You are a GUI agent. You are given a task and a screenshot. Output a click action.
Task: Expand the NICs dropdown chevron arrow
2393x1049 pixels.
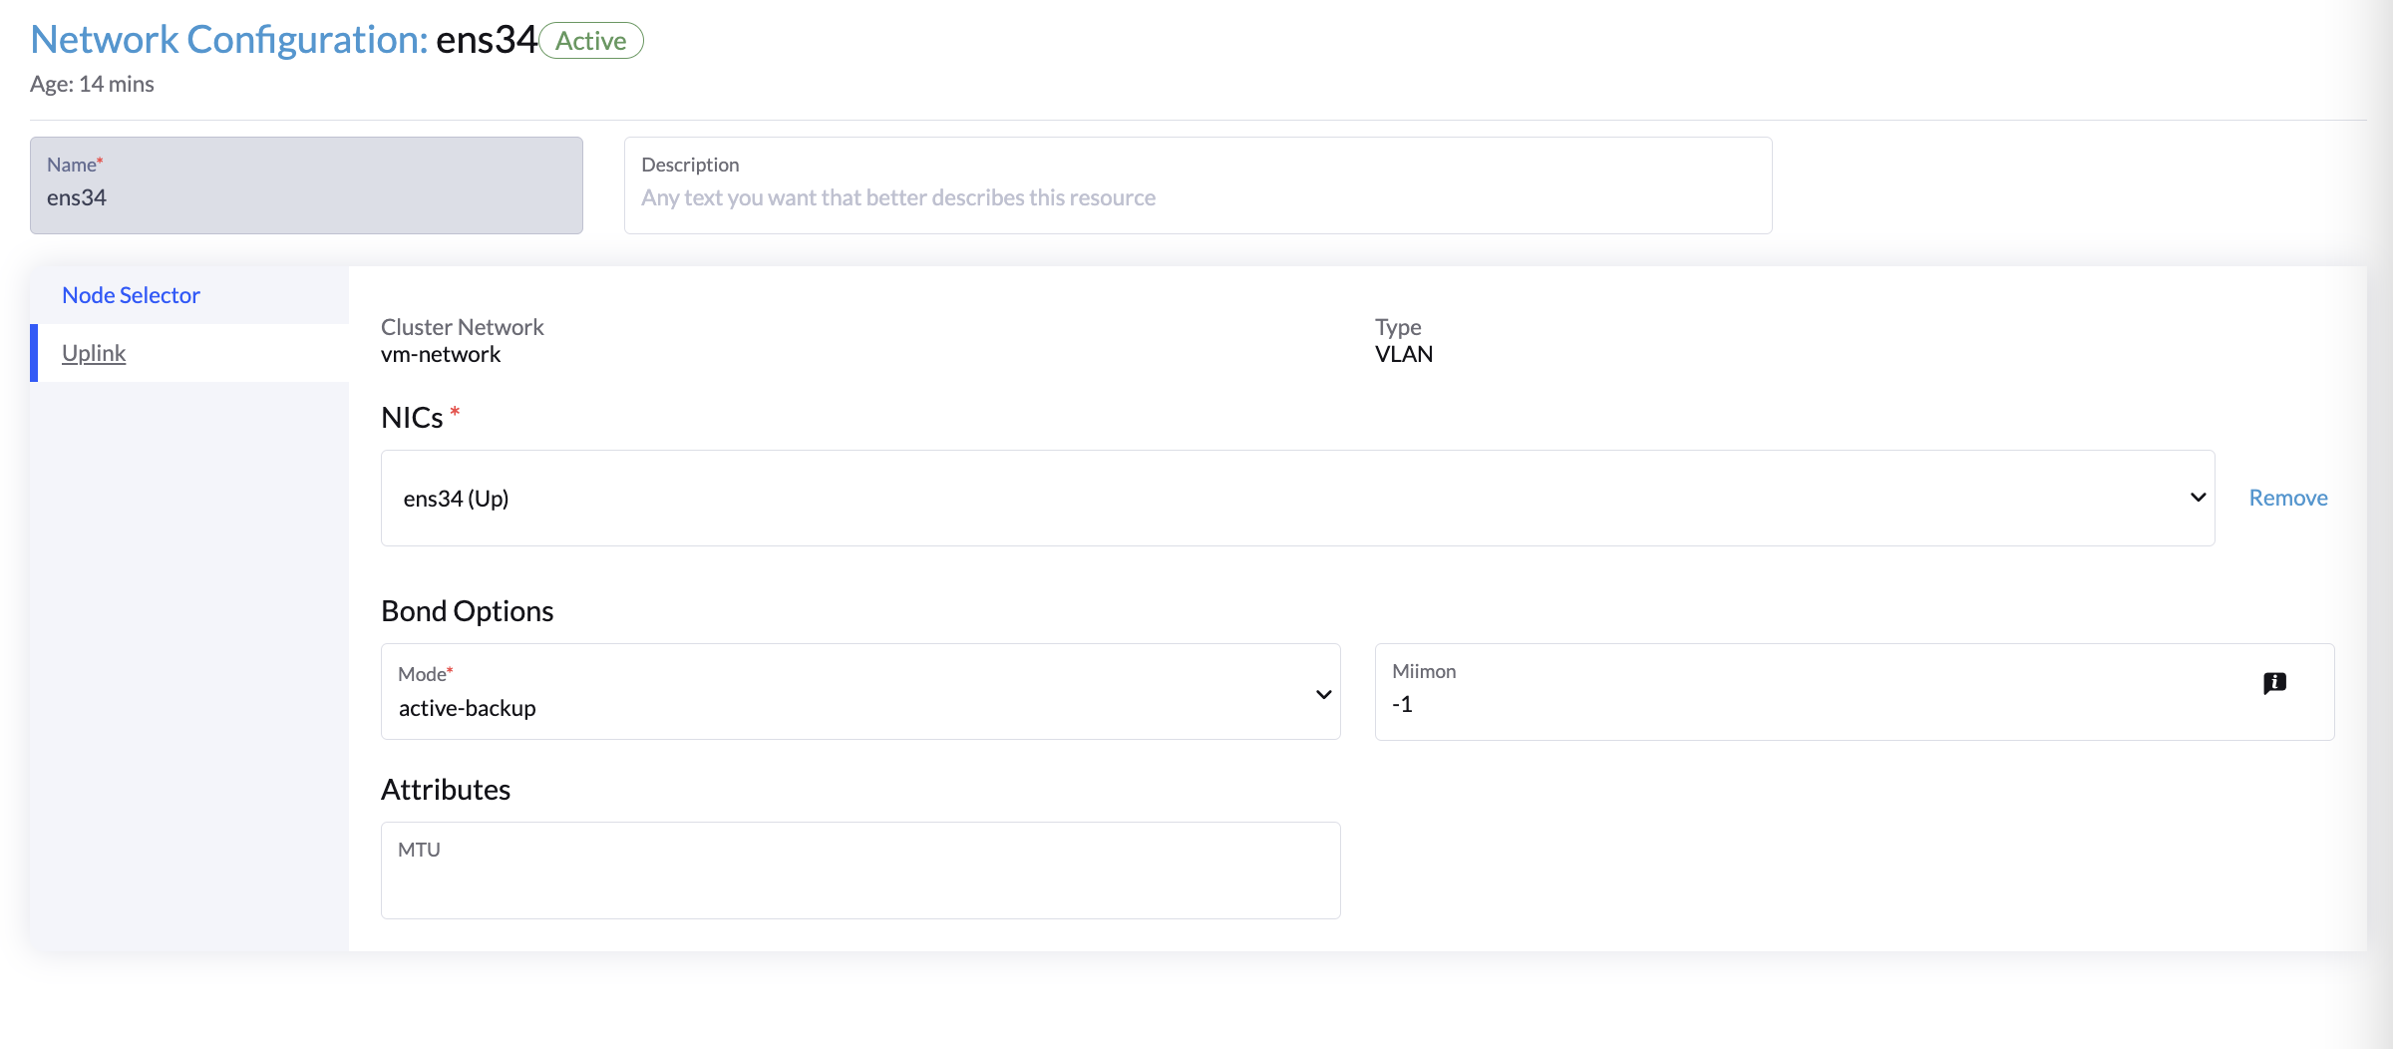[x=2198, y=498]
